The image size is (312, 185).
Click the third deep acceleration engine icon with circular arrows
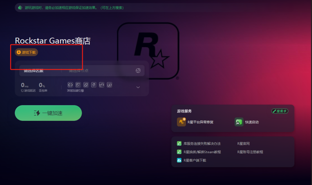(86, 85)
